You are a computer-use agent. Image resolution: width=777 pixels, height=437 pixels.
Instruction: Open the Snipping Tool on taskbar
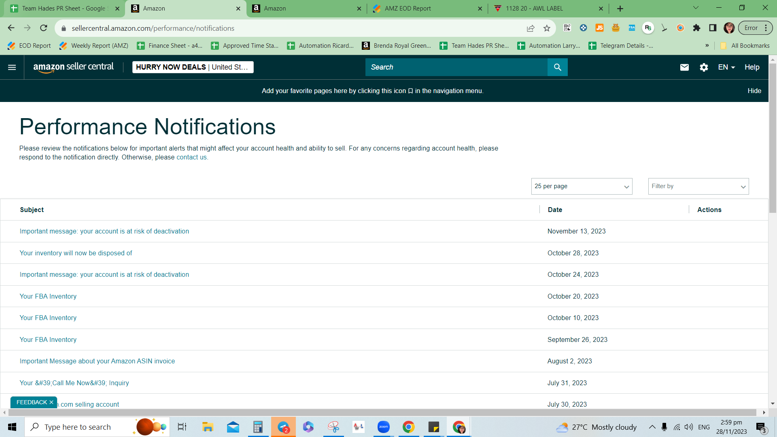click(x=333, y=427)
